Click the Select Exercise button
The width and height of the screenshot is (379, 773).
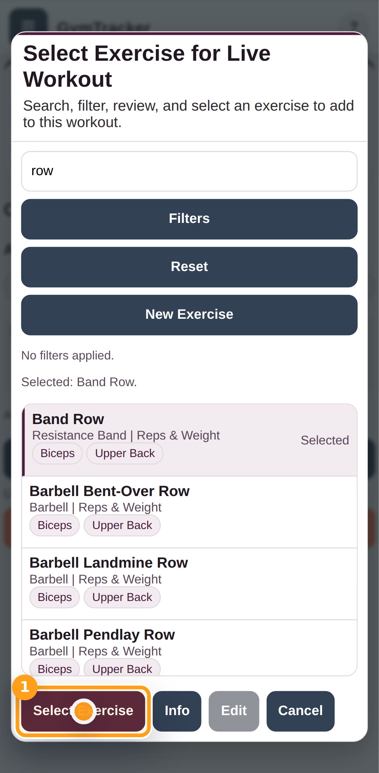83,711
